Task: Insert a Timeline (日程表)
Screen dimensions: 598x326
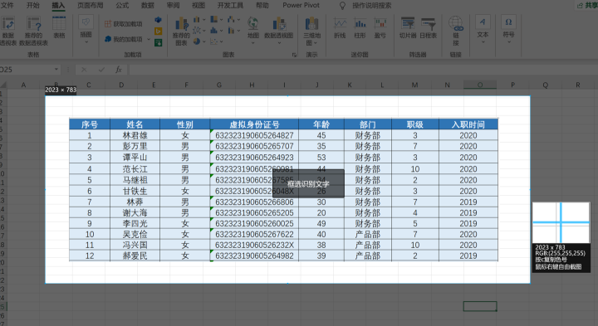Action: 428,27
